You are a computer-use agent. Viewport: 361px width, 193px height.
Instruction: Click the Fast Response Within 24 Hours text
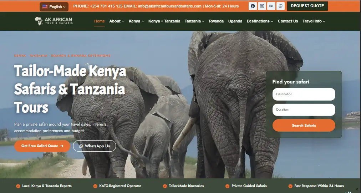[319, 186]
